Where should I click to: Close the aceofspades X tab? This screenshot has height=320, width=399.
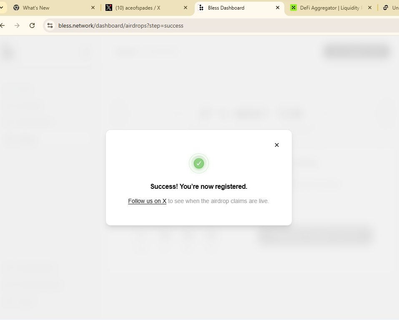(185, 8)
